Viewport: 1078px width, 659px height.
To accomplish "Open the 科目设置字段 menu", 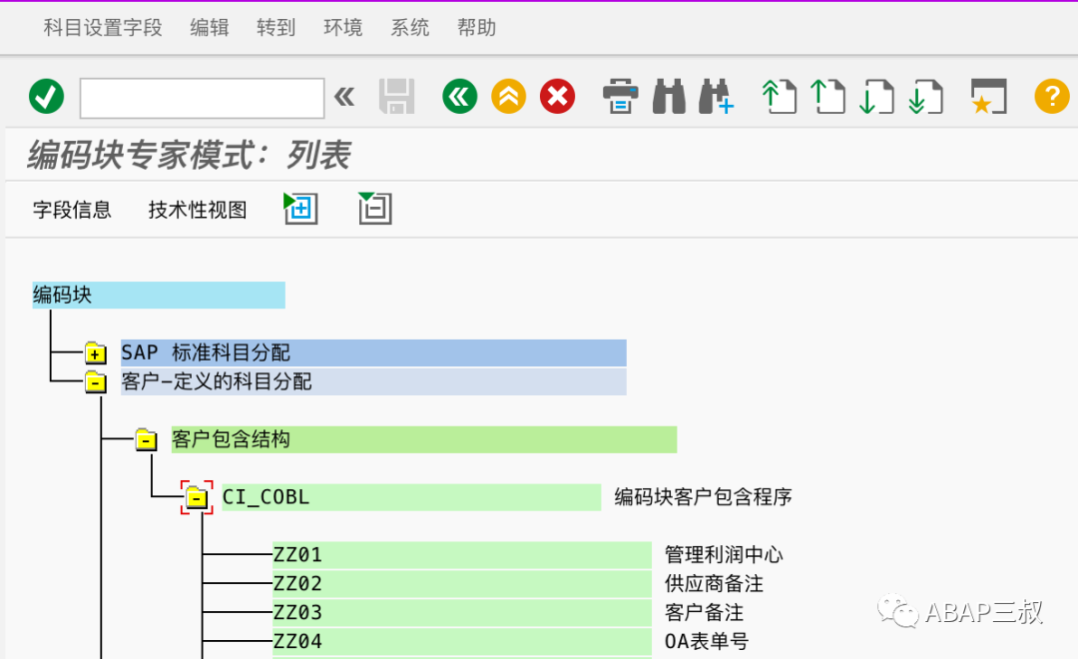I will (x=103, y=28).
